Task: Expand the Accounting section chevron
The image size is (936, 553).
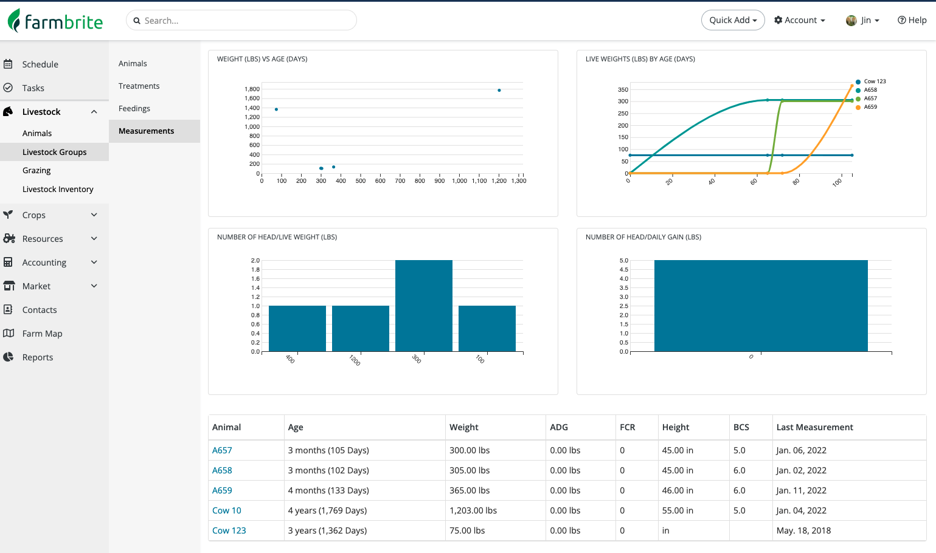Action: pos(94,262)
